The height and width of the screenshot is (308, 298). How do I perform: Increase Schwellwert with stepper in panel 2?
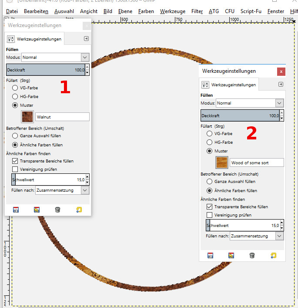282,223
